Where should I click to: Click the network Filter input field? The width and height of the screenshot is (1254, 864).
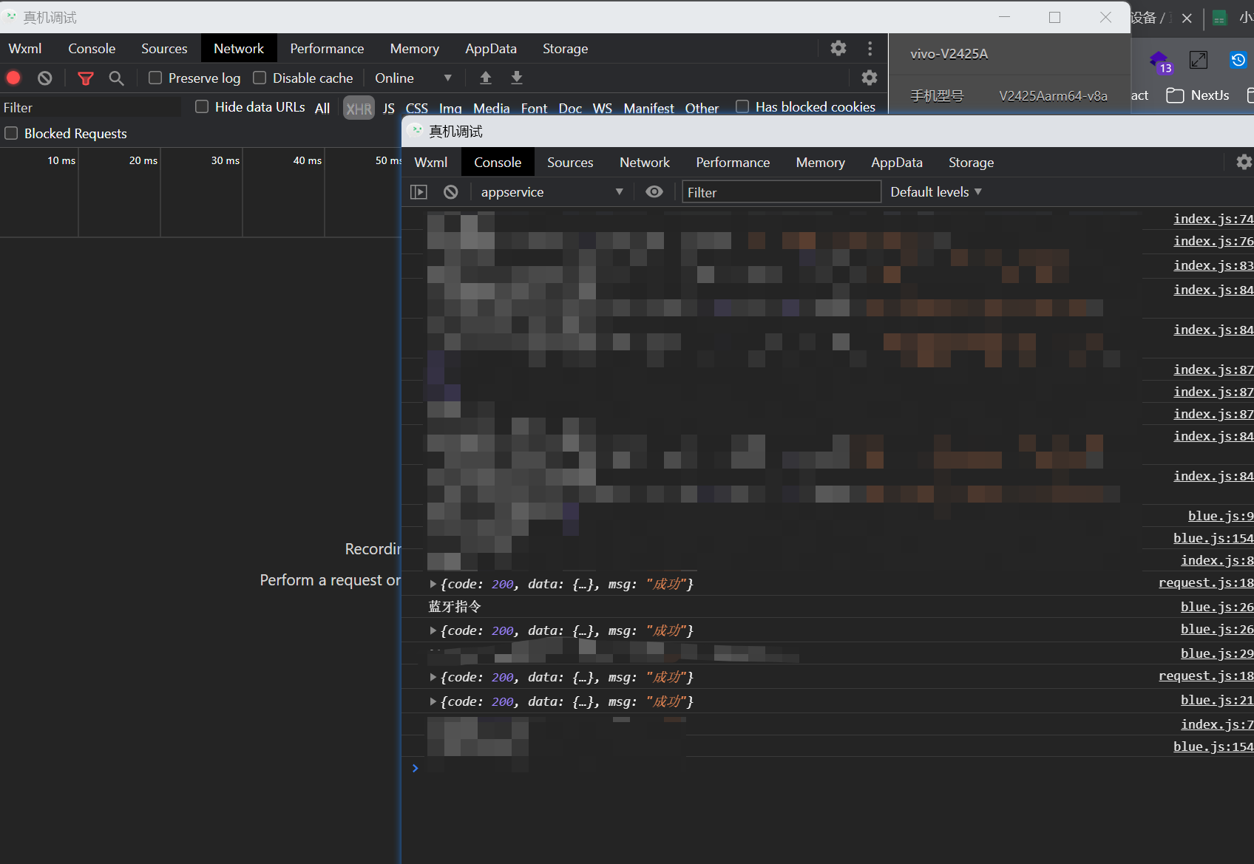90,108
